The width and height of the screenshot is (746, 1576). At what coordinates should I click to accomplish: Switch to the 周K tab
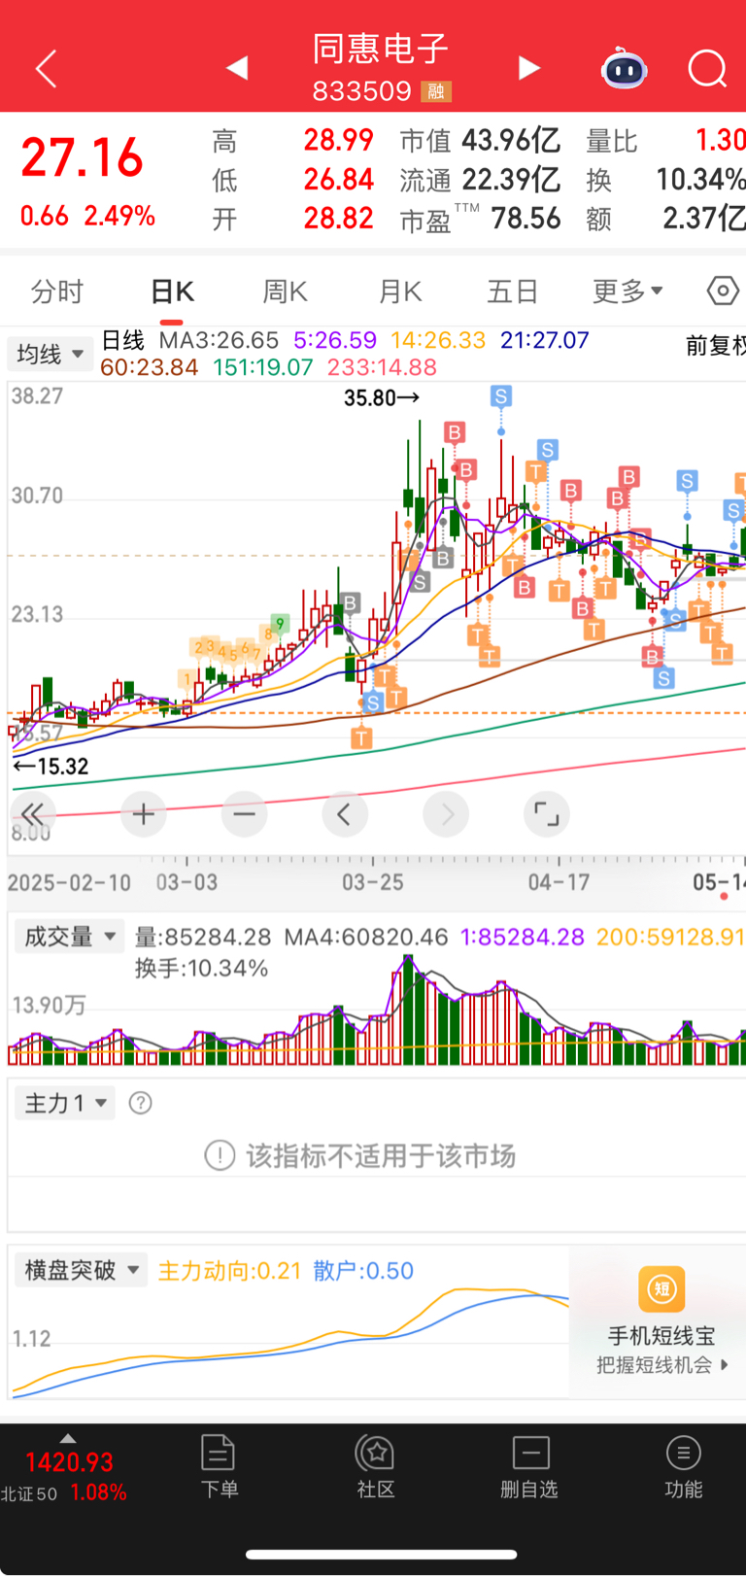(x=285, y=291)
